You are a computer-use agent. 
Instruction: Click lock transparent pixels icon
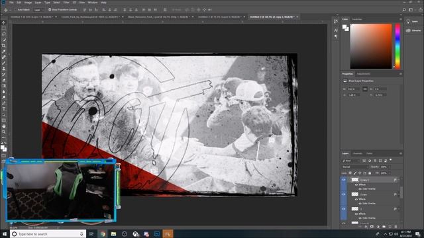pos(350,173)
